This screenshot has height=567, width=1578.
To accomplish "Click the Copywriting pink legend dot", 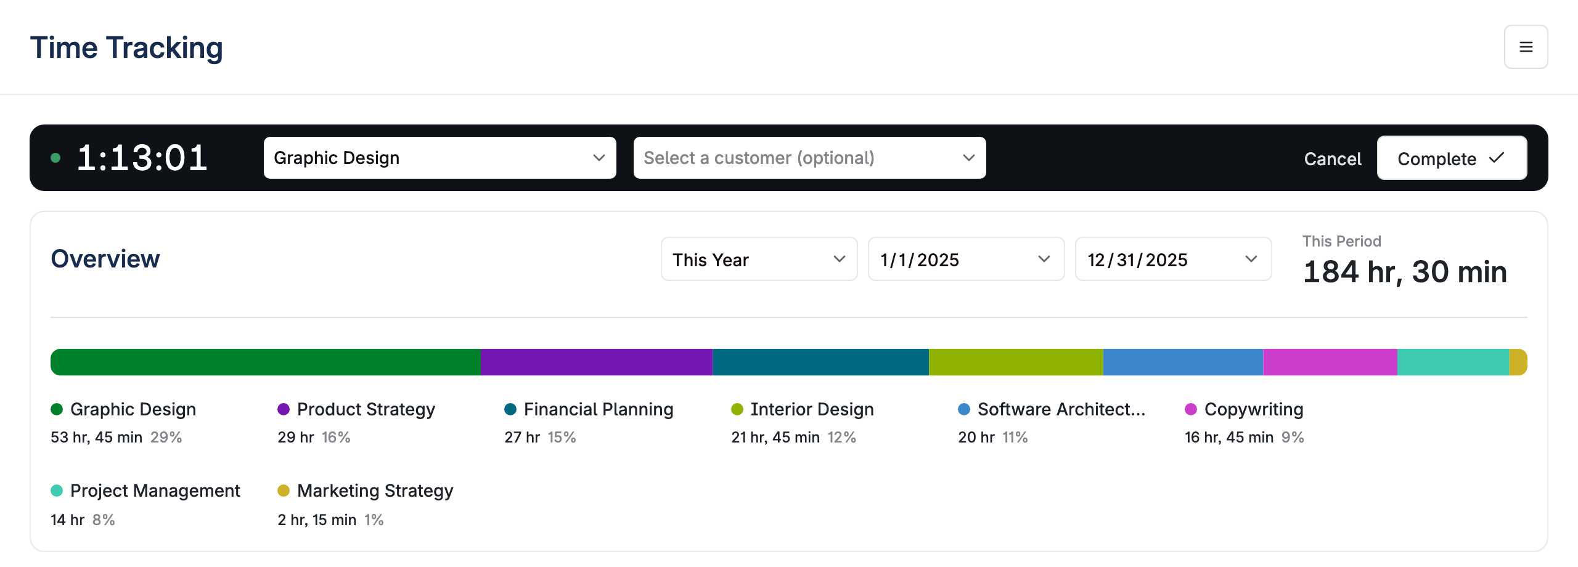I will pyautogui.click(x=1191, y=409).
